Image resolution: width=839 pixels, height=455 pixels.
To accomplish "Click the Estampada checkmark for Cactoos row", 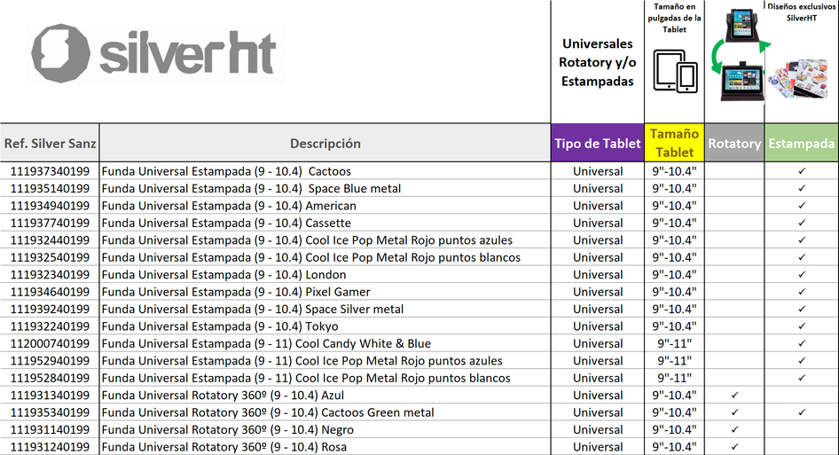I will point(802,171).
